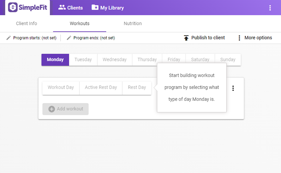Set Monday as Workout Day
This screenshot has width=281, height=173.
61,88
